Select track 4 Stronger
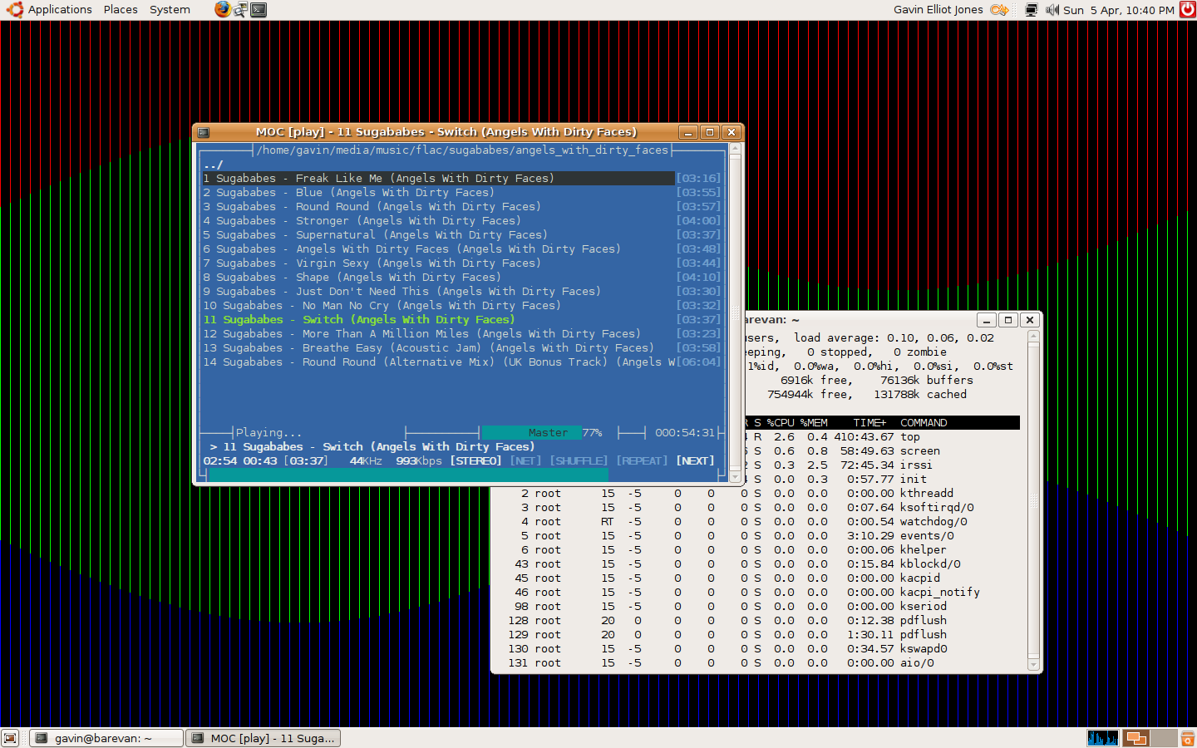Screen dimensions: 1197x748 click(439, 221)
